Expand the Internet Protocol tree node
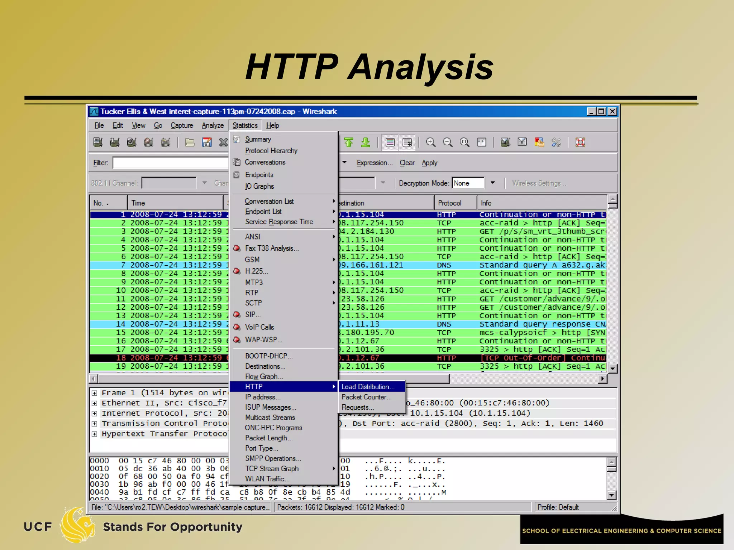The image size is (734, 550). click(94, 413)
